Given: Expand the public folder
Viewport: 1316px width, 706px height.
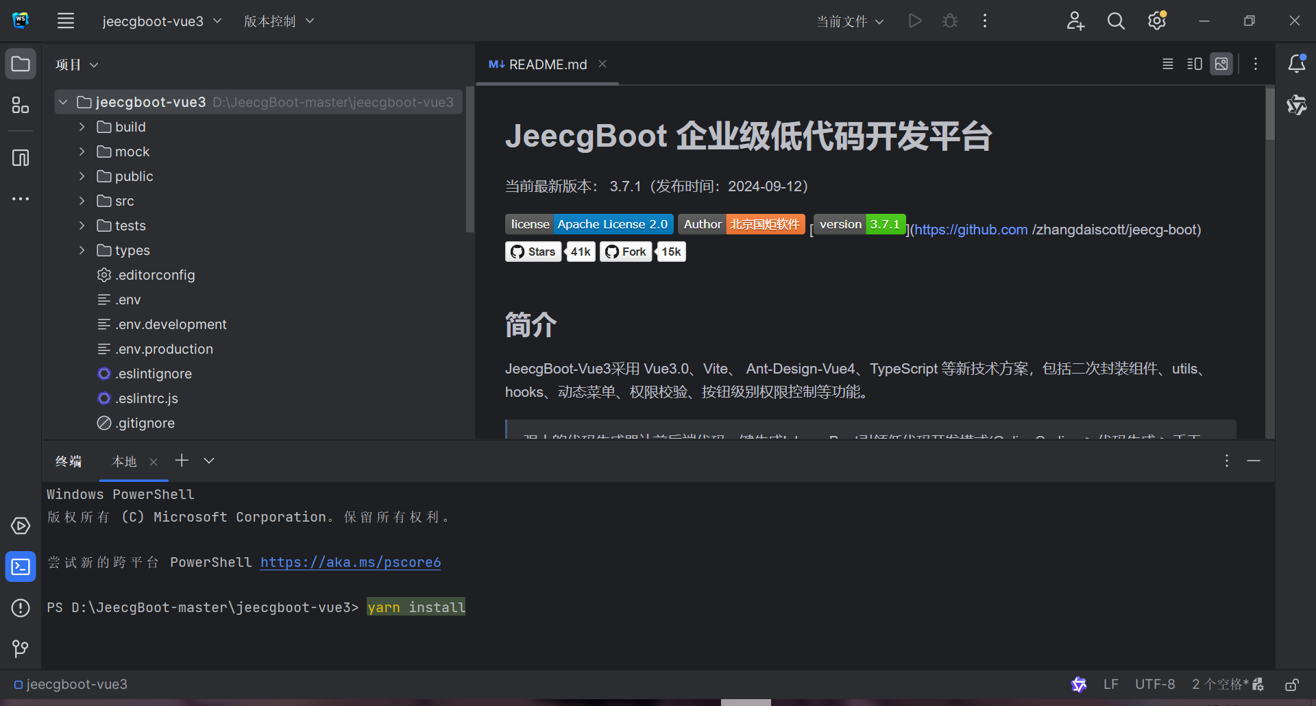Looking at the screenshot, I should click(x=82, y=176).
